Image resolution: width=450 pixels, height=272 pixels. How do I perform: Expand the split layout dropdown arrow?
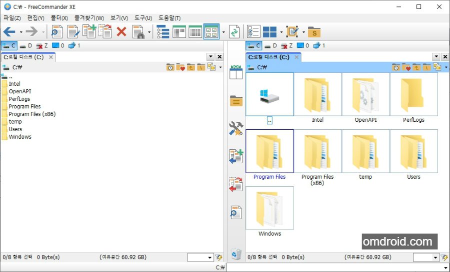[x=281, y=32]
